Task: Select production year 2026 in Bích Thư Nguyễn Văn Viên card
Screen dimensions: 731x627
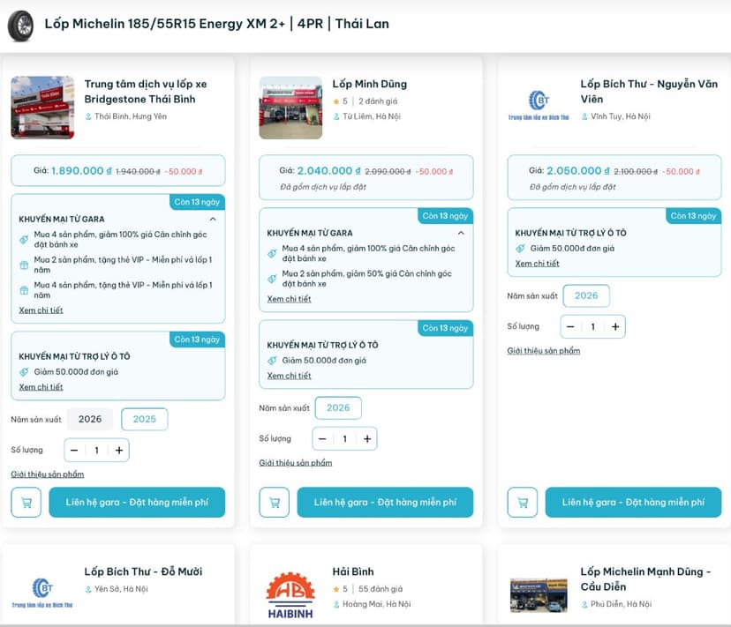Action: pos(586,295)
